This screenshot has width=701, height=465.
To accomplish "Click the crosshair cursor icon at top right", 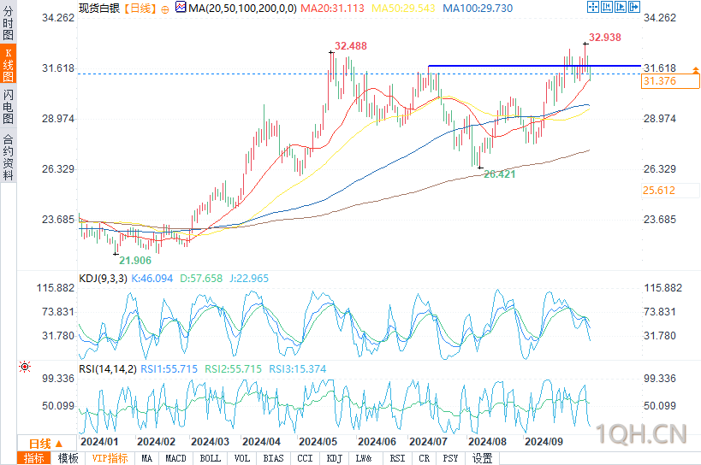I will click(x=593, y=7).
